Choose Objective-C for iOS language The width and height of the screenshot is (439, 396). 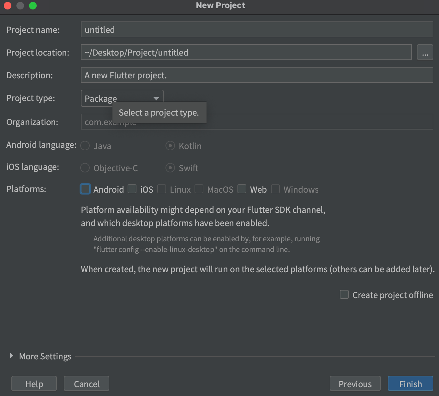[x=85, y=168]
